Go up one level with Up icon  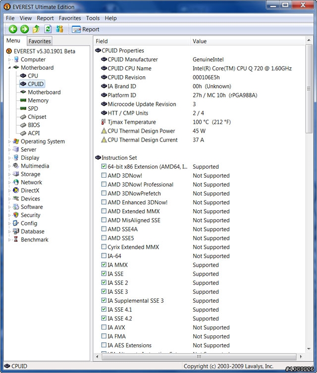(36, 29)
